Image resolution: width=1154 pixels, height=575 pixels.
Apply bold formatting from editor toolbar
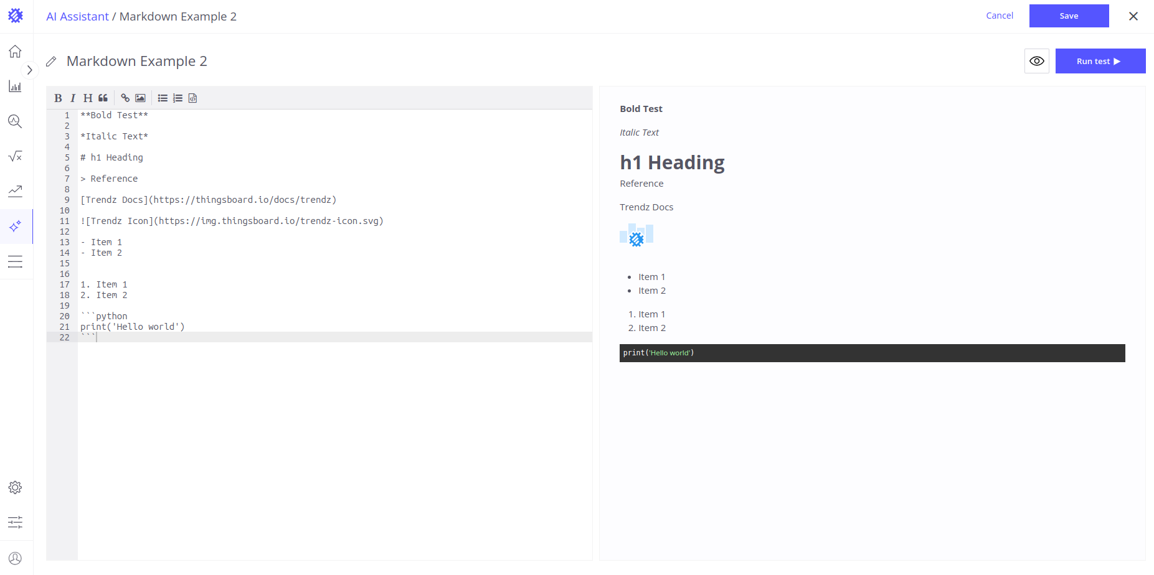58,98
